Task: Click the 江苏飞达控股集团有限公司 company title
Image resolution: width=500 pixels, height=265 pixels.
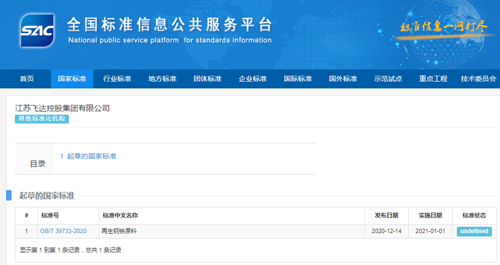Action: [62, 108]
